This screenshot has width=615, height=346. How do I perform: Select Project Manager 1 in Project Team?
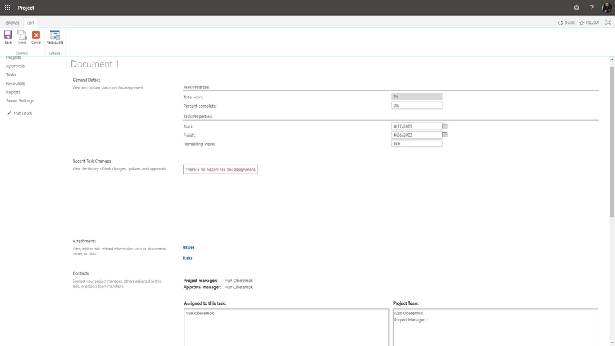[x=411, y=319]
